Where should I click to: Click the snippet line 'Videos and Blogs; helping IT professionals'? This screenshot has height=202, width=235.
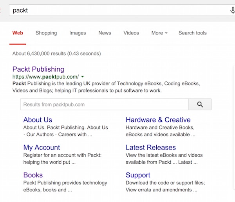click(x=87, y=90)
